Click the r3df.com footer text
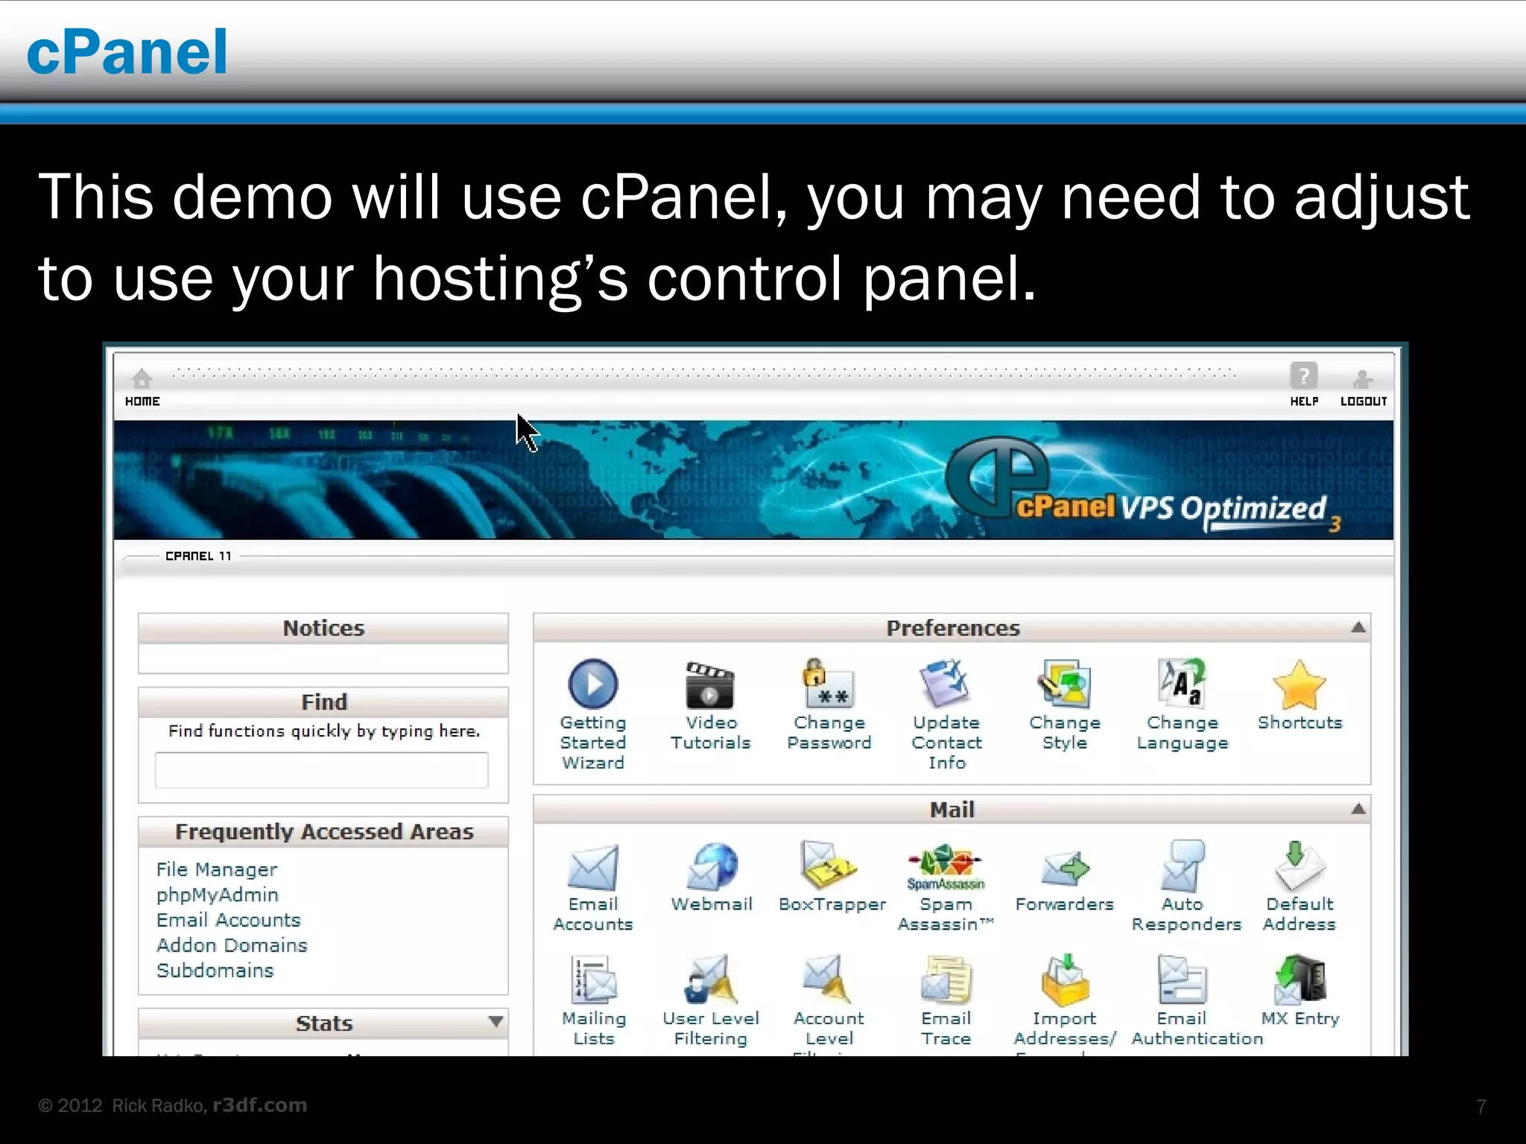Viewport: 1526px width, 1144px height. coord(260,1105)
